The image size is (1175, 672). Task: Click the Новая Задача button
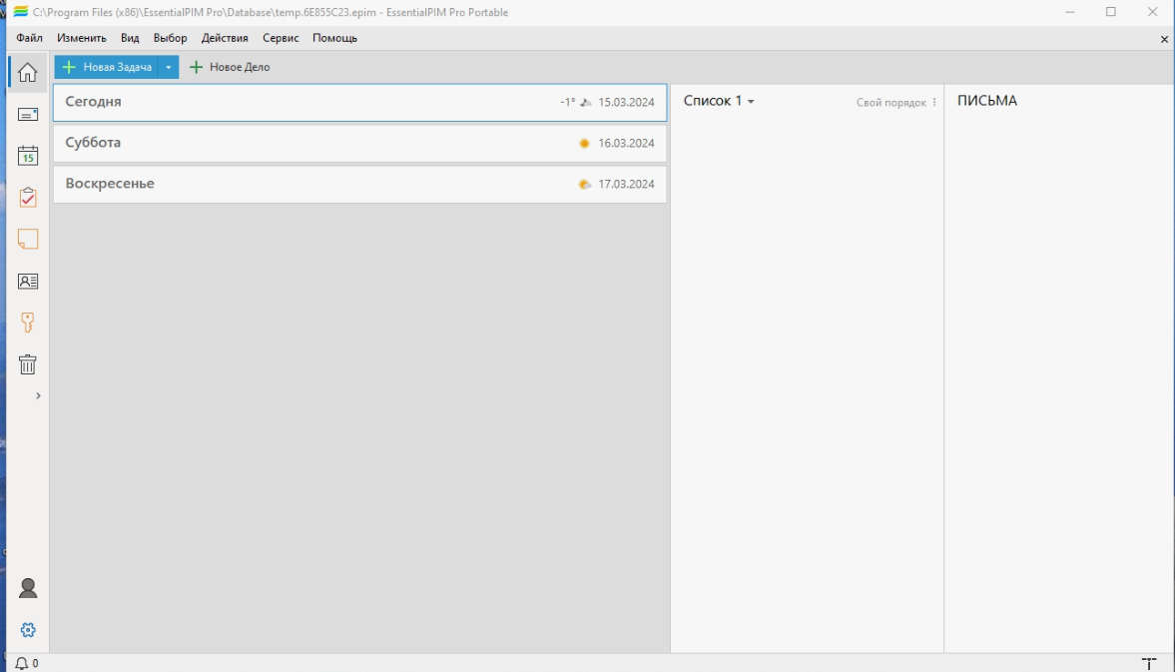(x=107, y=68)
